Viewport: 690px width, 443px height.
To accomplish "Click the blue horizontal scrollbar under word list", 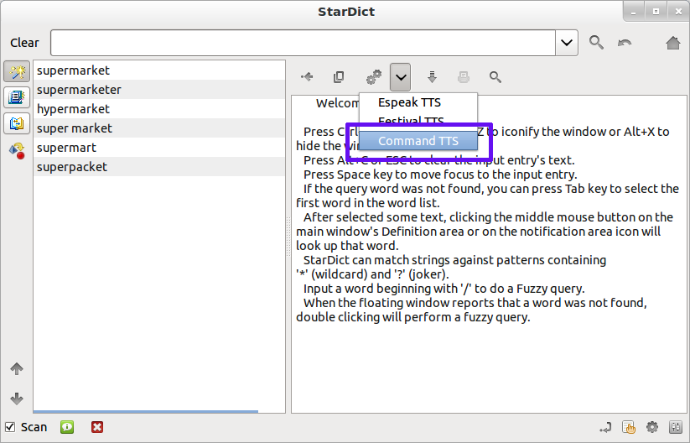I will pyautogui.click(x=146, y=411).
